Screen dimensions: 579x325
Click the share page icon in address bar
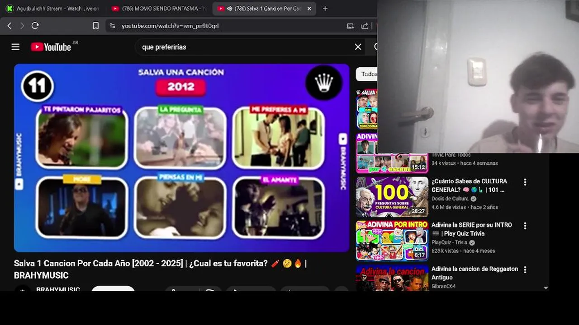365,26
